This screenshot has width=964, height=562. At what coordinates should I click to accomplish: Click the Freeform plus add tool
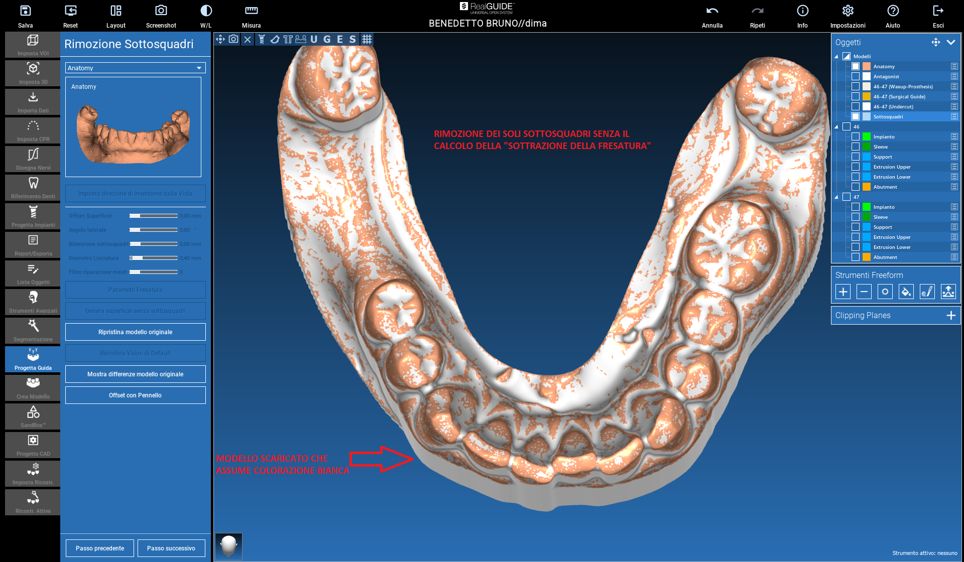click(843, 292)
